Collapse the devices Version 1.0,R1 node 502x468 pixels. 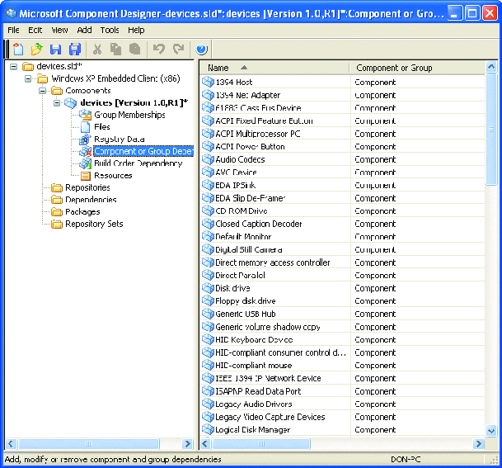pyautogui.click(x=57, y=103)
